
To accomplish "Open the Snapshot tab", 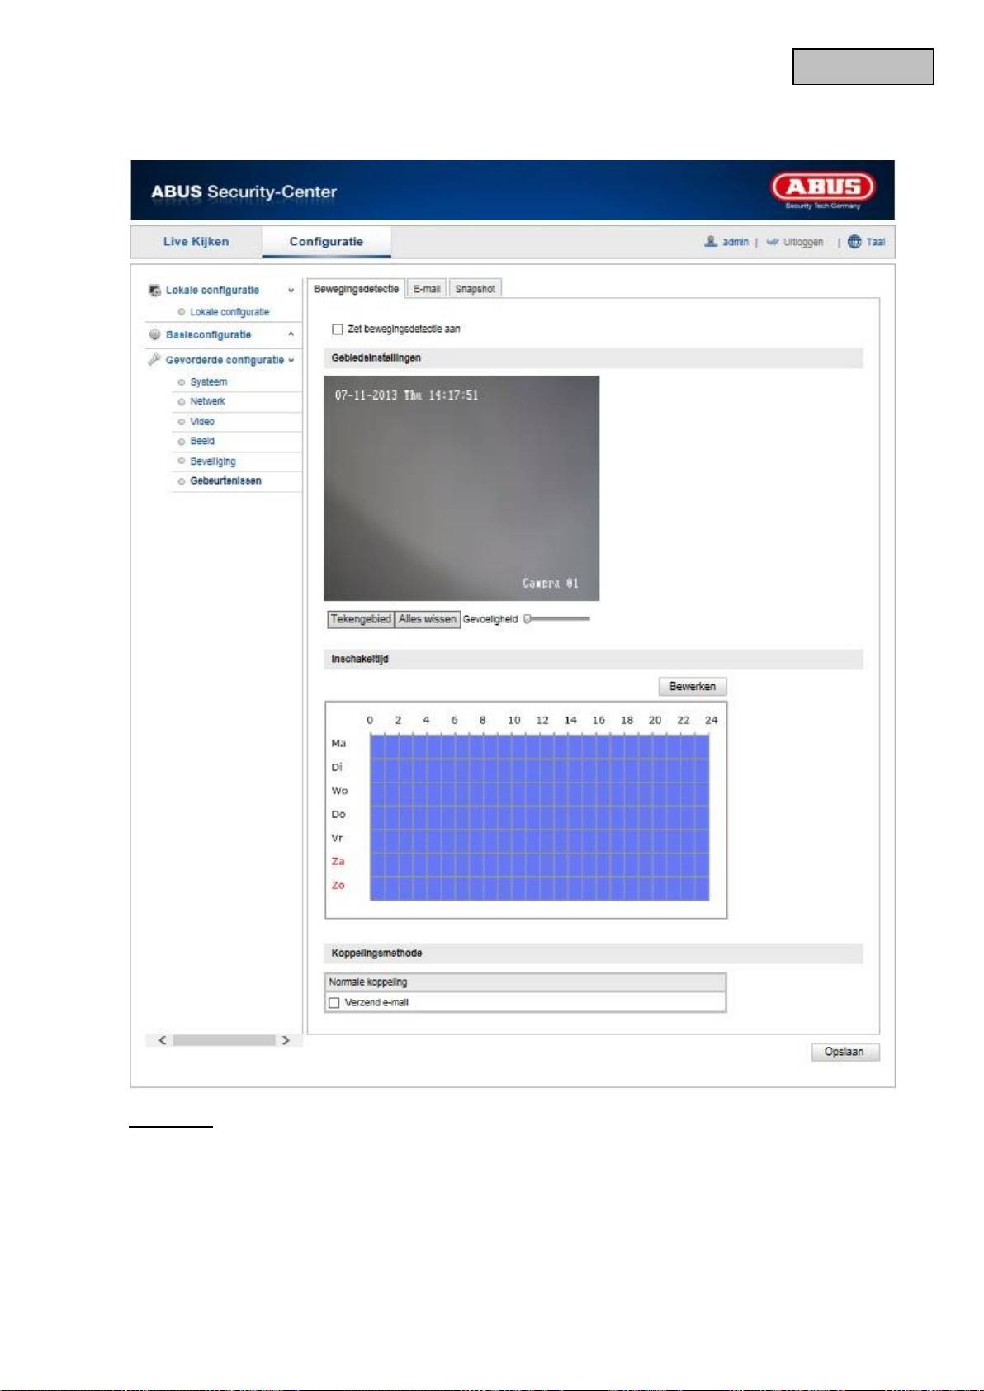I will [475, 289].
